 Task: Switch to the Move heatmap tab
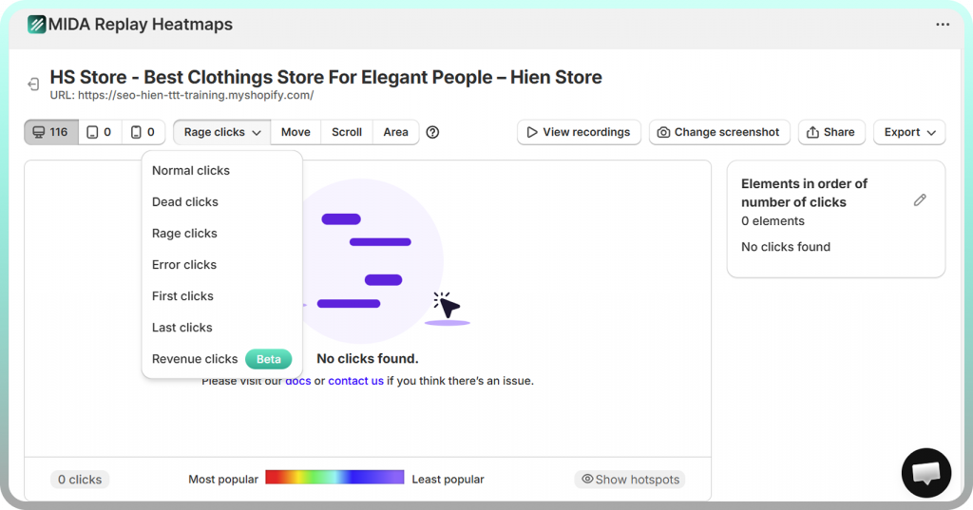pyautogui.click(x=296, y=132)
